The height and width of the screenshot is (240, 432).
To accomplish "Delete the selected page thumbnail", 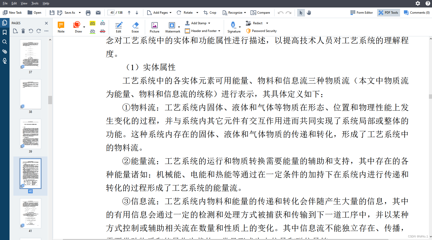I will [23, 31].
